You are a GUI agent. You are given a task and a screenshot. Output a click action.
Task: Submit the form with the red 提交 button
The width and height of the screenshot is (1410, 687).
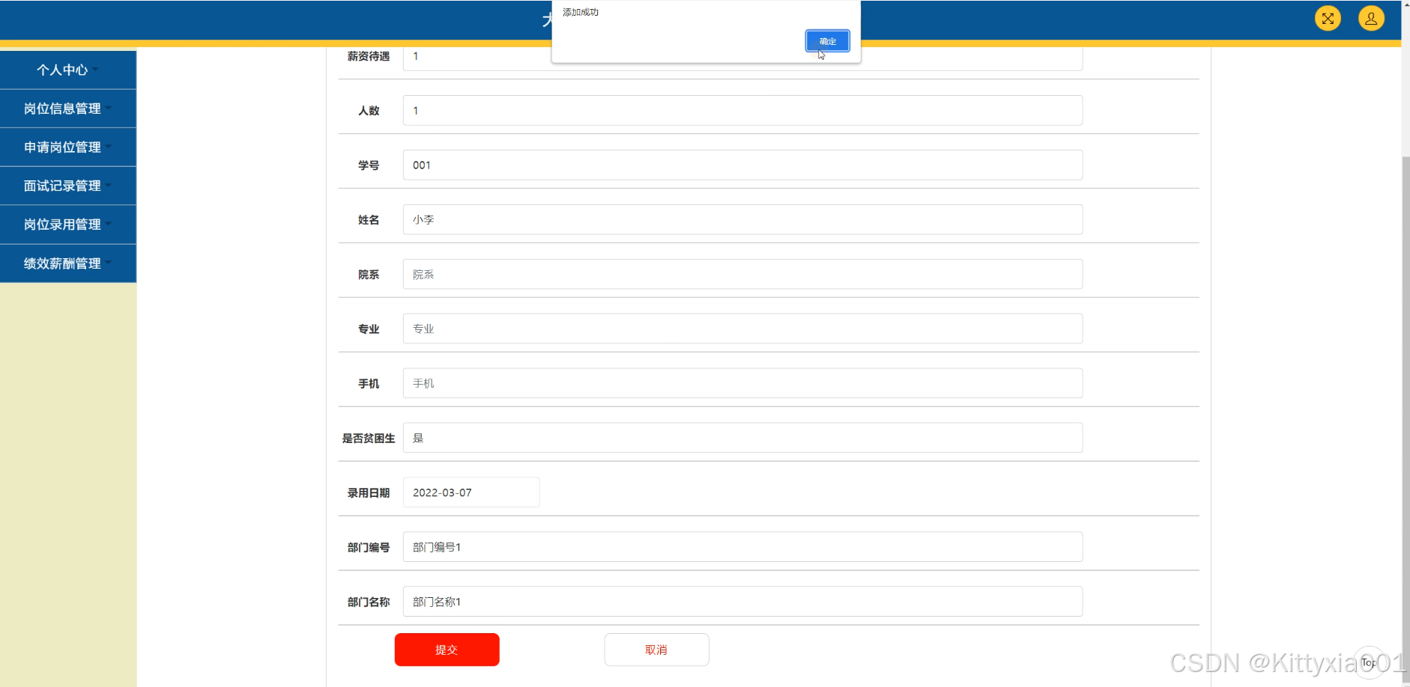447,650
